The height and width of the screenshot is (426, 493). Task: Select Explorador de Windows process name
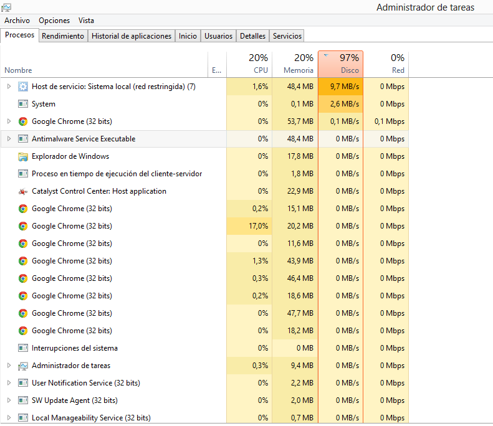tap(70, 156)
